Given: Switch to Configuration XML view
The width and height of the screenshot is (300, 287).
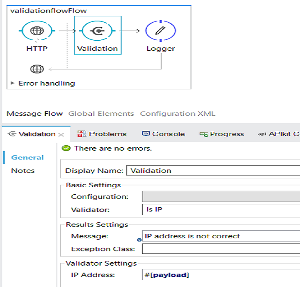Looking at the screenshot, I should [x=177, y=113].
